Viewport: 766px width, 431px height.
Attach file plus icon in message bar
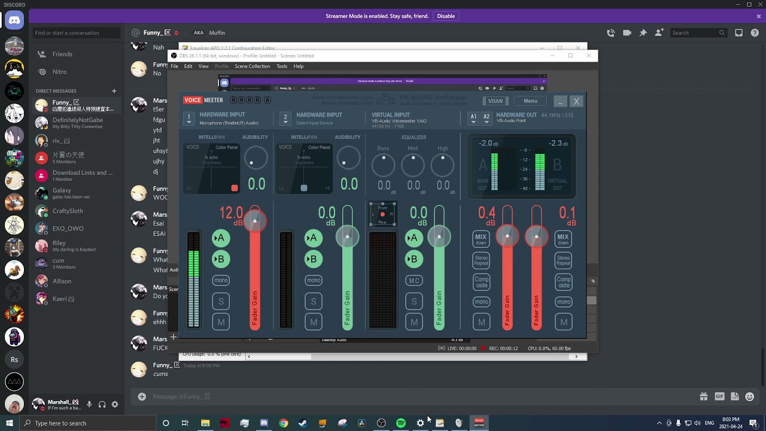142,396
